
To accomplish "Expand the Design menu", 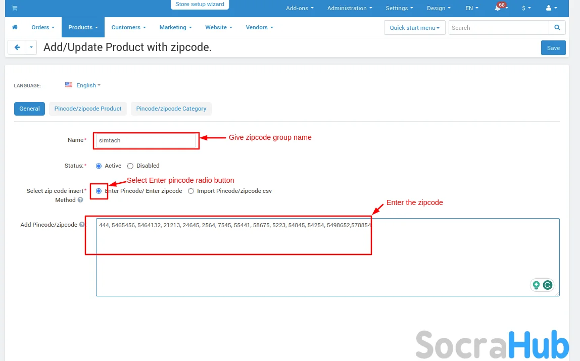I will click(x=439, y=8).
